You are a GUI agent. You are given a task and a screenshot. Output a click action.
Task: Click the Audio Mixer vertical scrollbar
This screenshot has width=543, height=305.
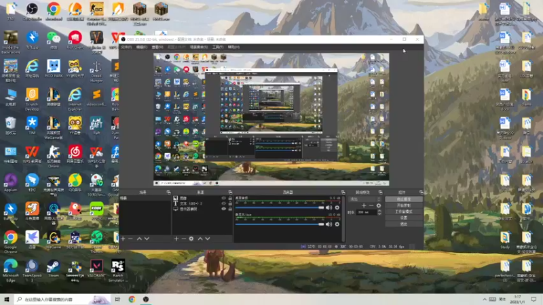[343, 219]
